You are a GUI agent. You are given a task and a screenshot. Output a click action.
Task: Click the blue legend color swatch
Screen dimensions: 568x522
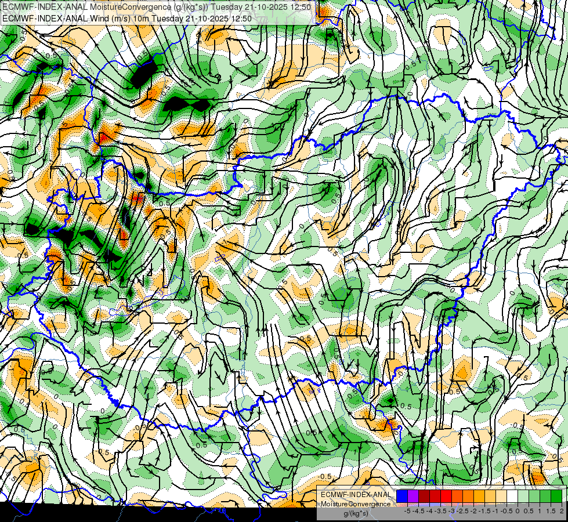(x=402, y=496)
